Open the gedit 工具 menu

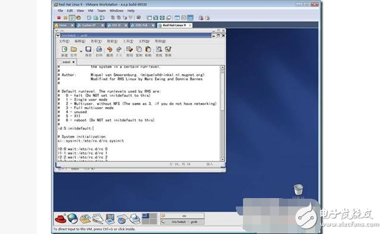click(128, 41)
